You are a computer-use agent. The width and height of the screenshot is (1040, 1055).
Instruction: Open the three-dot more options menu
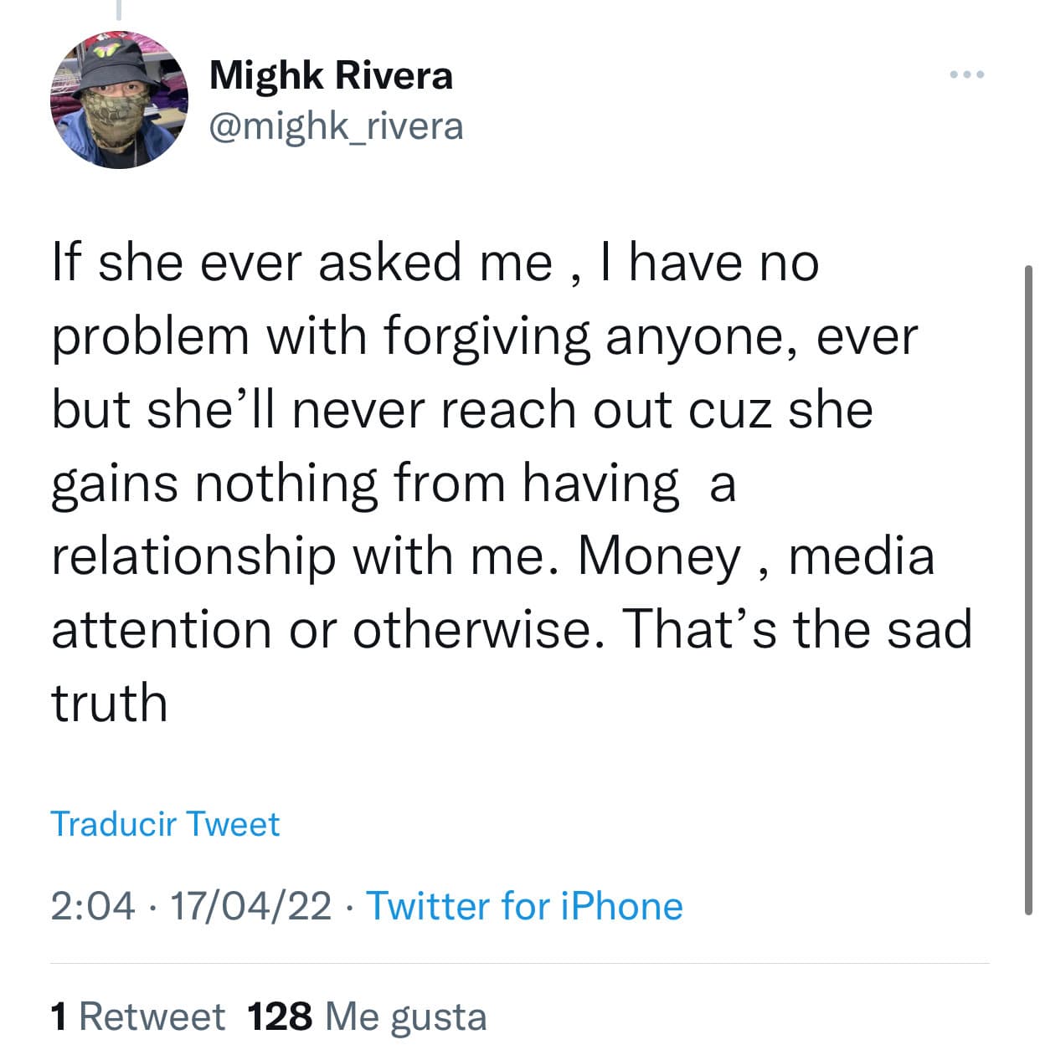pyautogui.click(x=967, y=75)
